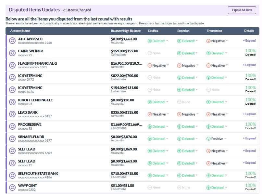Viewport: 262px width, 194px height.
Task: Click the balance $16,951.00 for FLAGSHIP FINANCIAL
Action: (126, 63)
